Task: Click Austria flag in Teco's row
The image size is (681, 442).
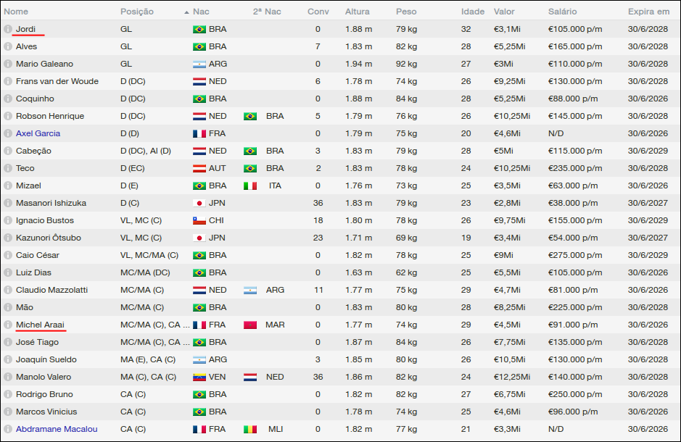Action: (x=199, y=168)
